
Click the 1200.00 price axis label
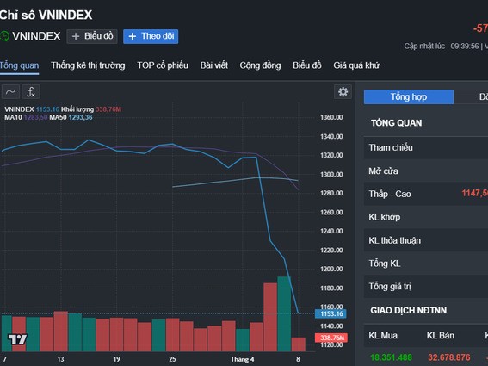[x=331, y=270]
